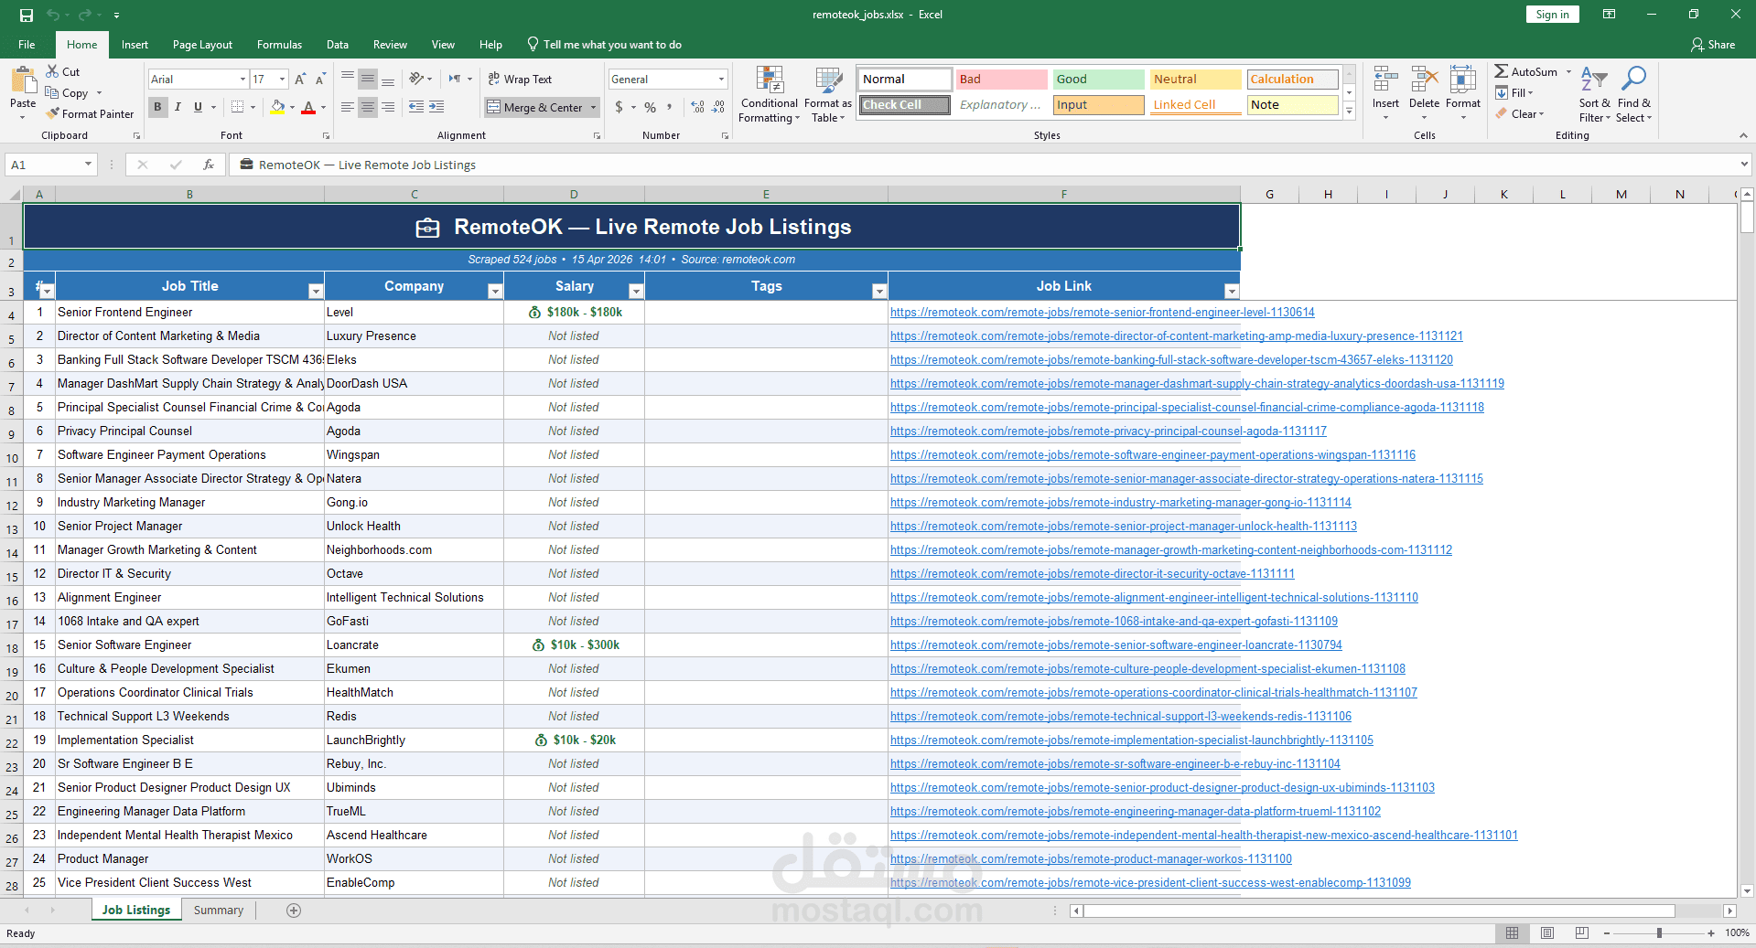Open the font size dropdown
The image size is (1756, 948).
[x=282, y=80]
